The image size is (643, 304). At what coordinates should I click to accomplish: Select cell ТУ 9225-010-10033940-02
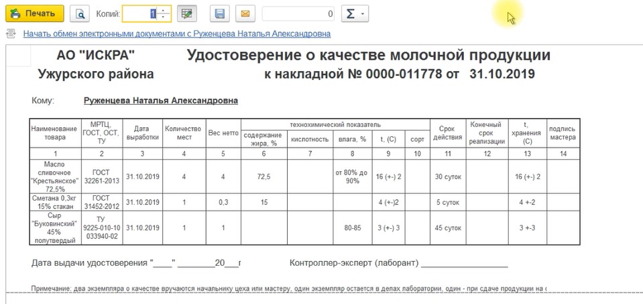click(102, 227)
